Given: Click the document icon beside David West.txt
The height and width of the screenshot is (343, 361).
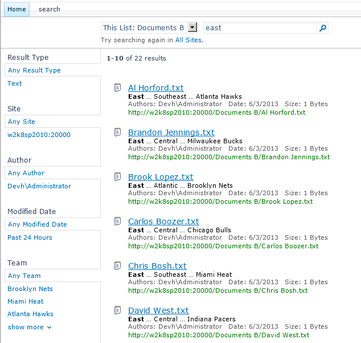Looking at the screenshot, I should coord(118,310).
